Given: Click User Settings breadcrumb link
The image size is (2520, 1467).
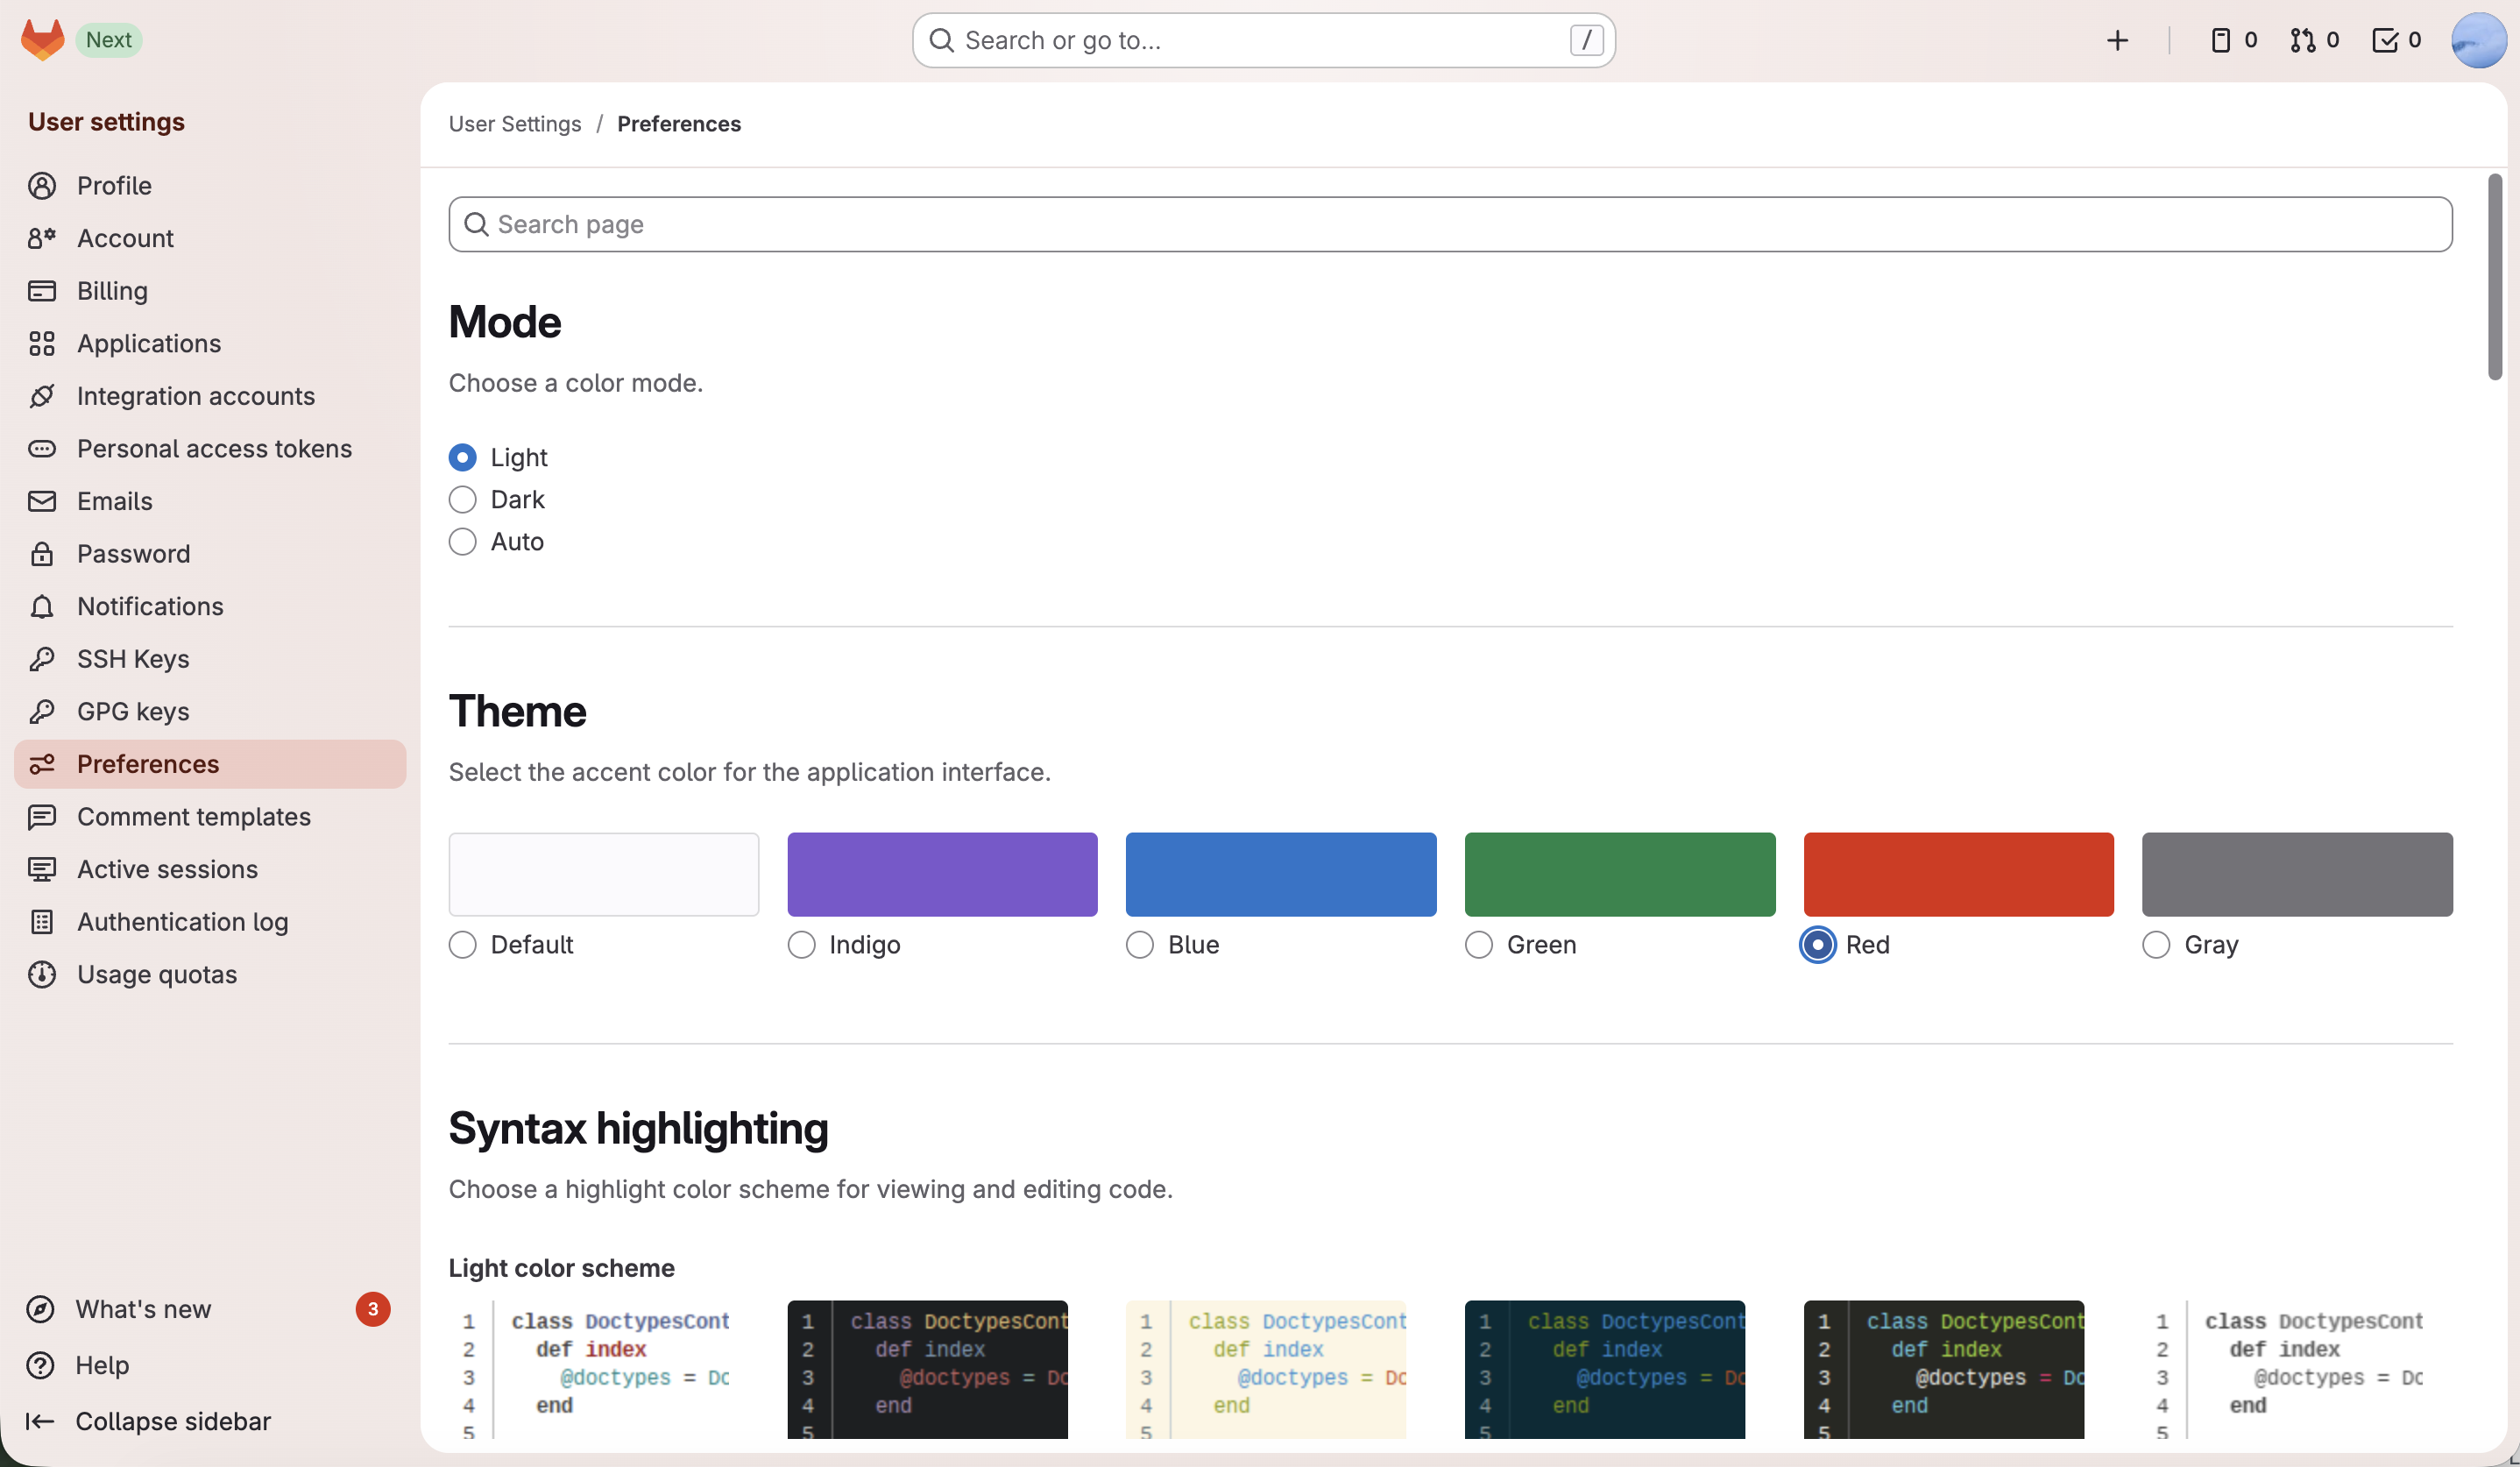Looking at the screenshot, I should click(514, 124).
